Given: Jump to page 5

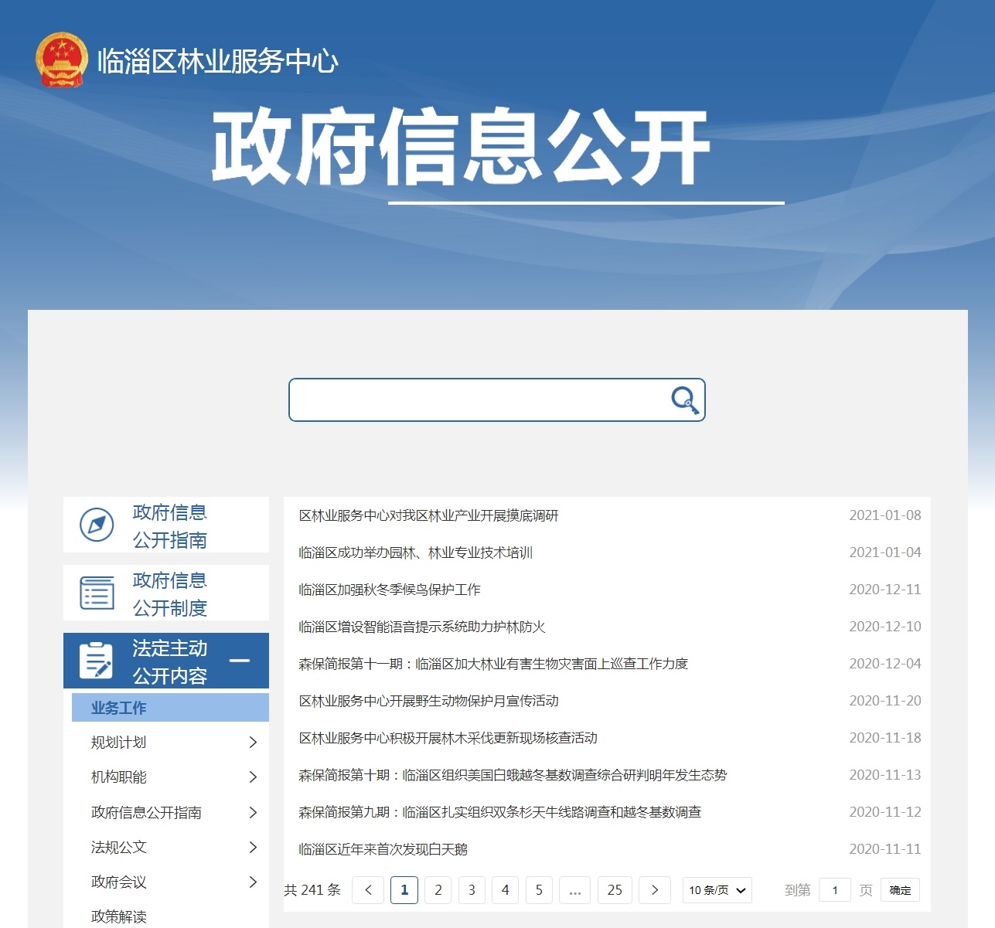Looking at the screenshot, I should [539, 890].
